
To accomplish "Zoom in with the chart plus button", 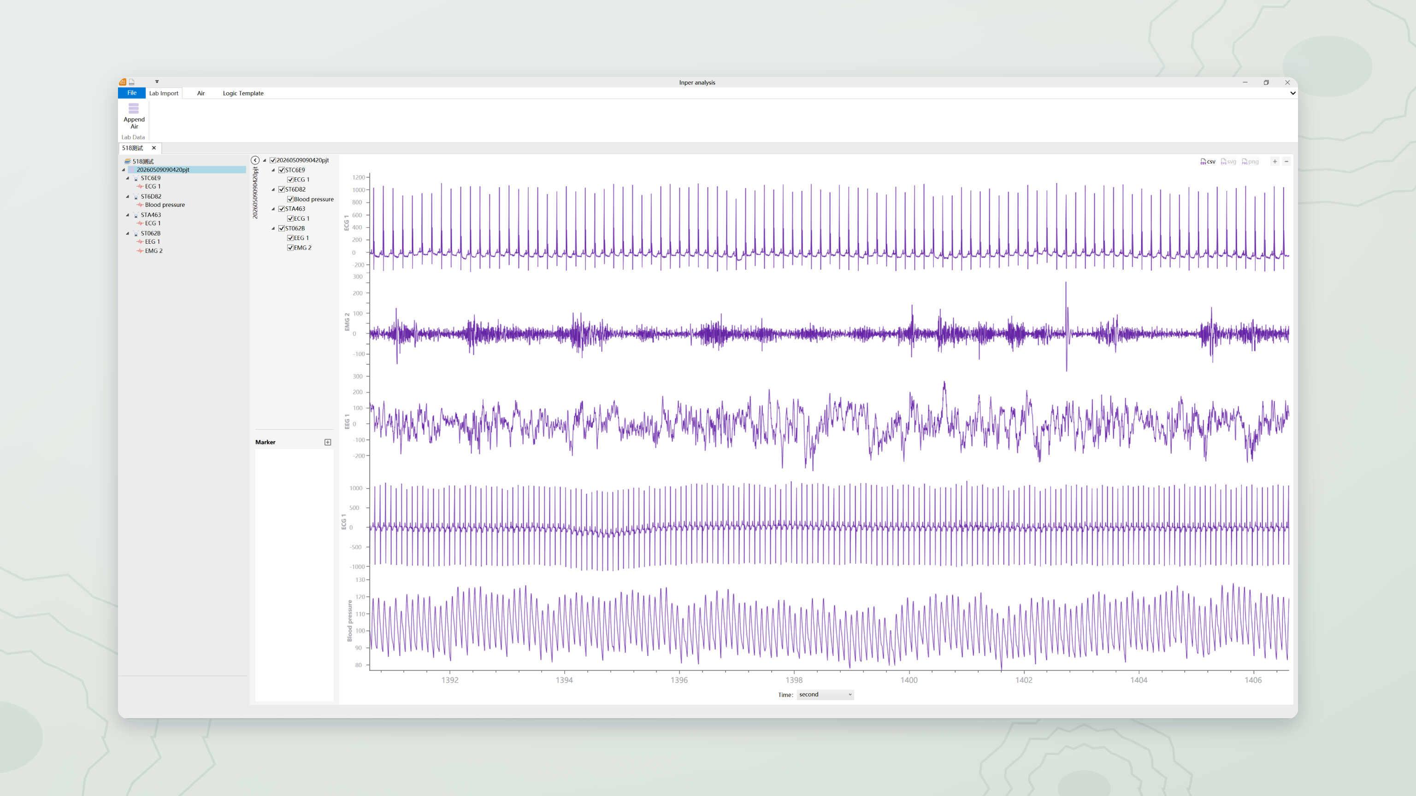I will (x=1275, y=162).
